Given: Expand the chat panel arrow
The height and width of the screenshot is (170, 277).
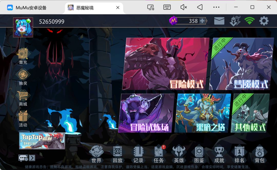Looking at the screenshot, I should tap(32, 158).
